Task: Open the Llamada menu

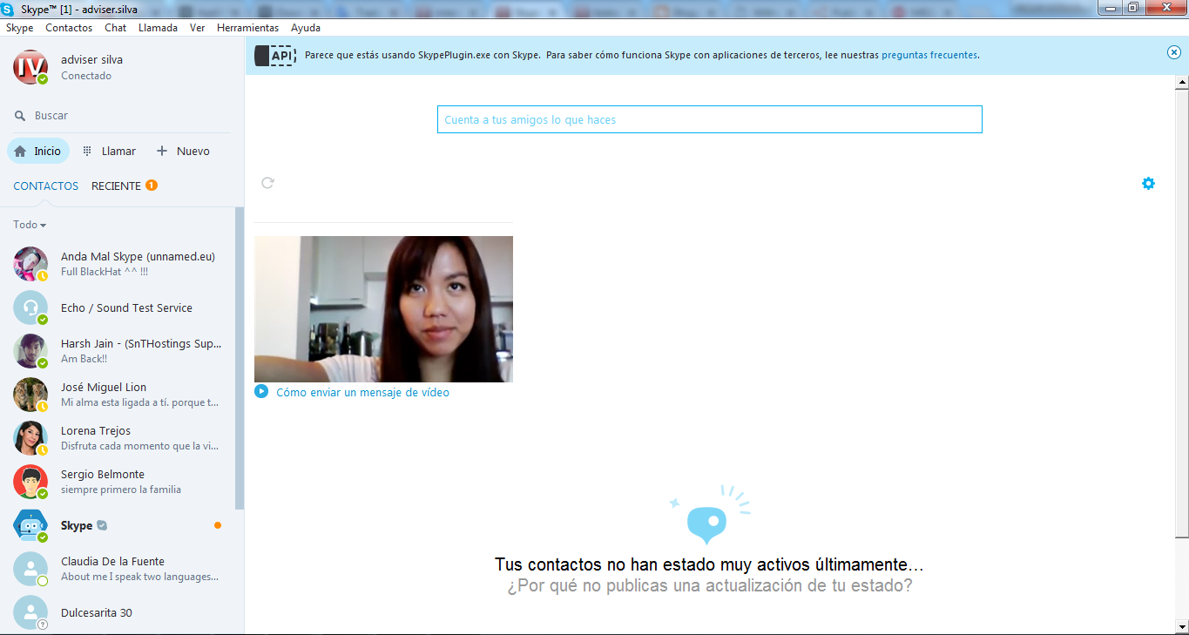Action: coord(158,28)
